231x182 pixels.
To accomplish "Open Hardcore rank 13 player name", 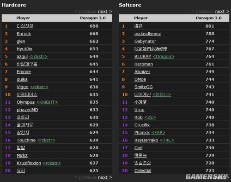I will coord(23,117).
